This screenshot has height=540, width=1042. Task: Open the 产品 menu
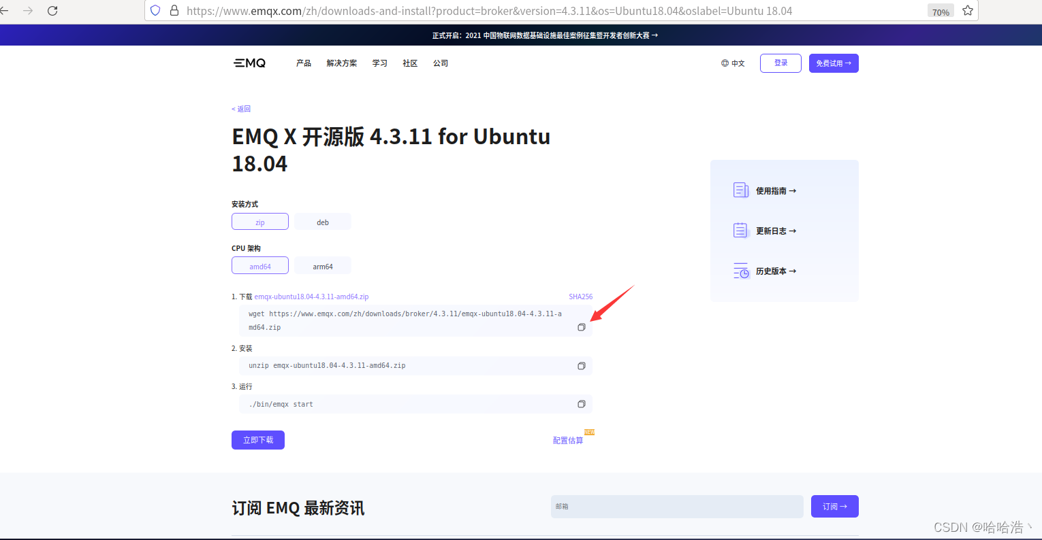click(304, 63)
